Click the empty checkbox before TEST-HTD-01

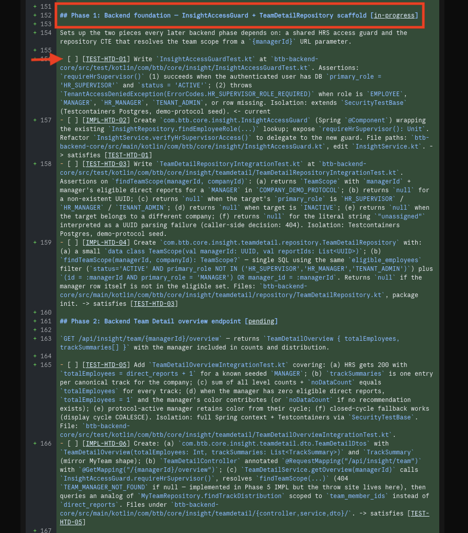(x=73, y=59)
